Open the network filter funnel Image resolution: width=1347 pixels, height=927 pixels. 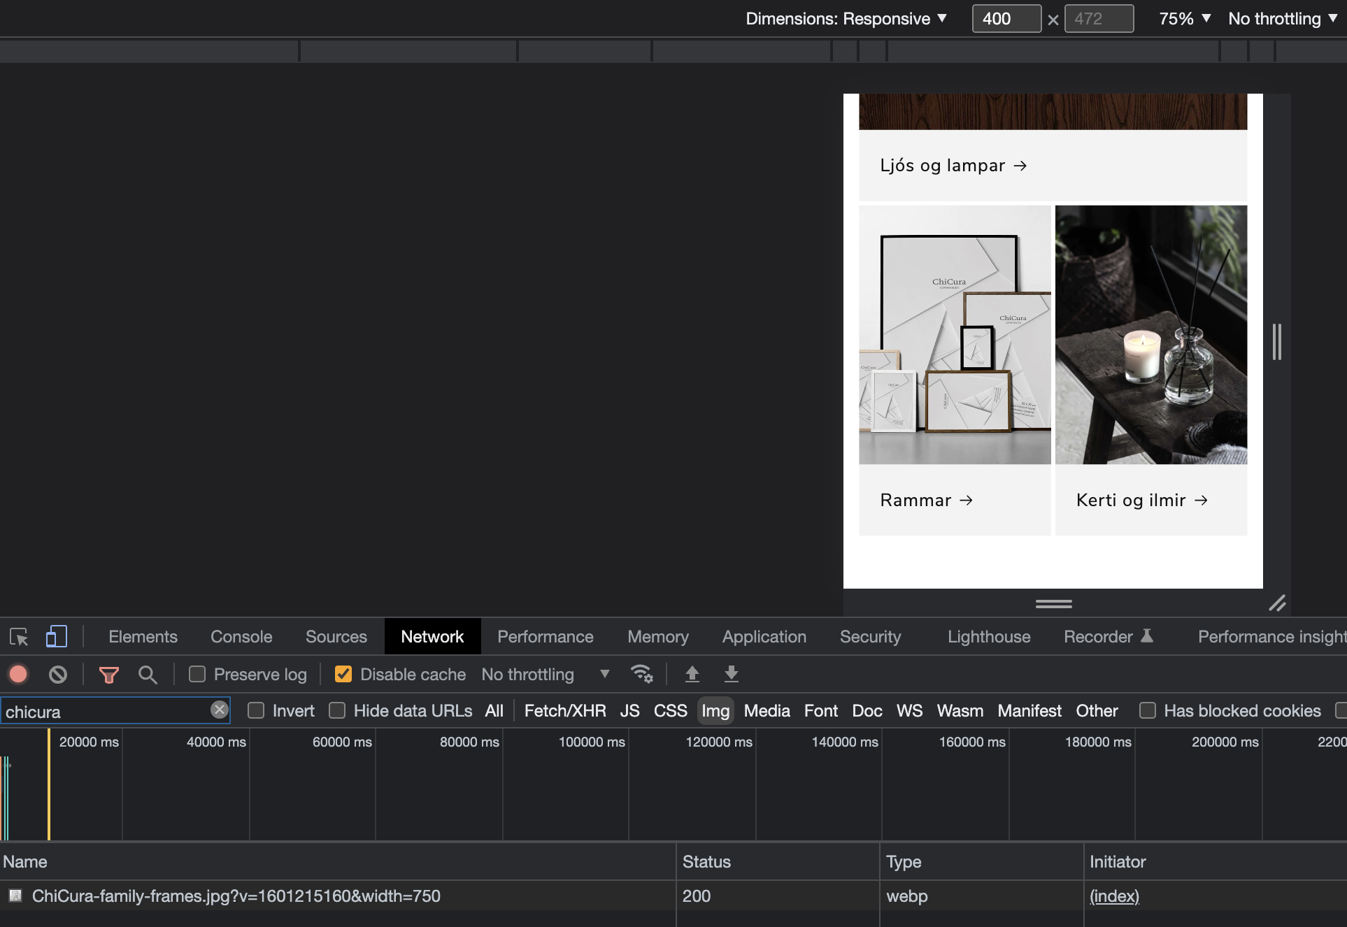[108, 674]
